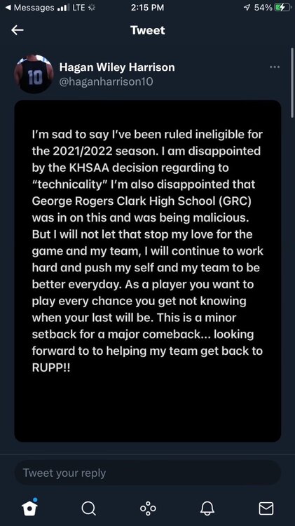View the jersey number 10 profile avatar

[x=34, y=74]
